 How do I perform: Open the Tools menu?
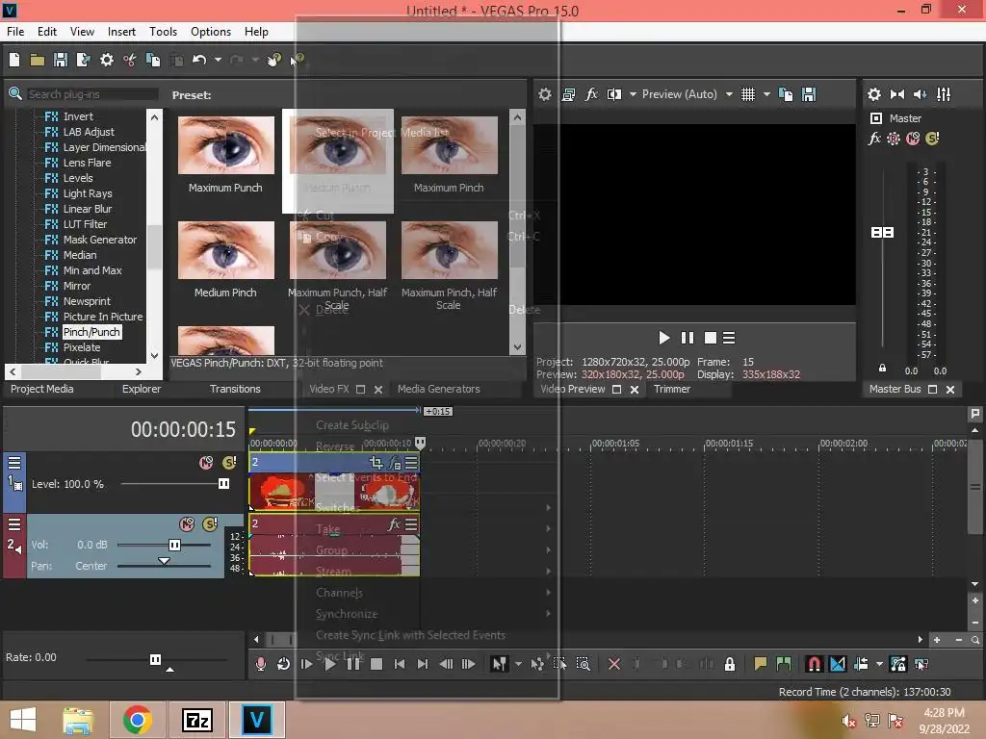point(163,32)
